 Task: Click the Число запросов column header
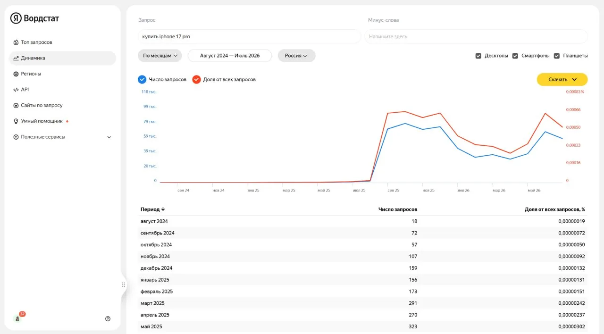pyautogui.click(x=398, y=209)
